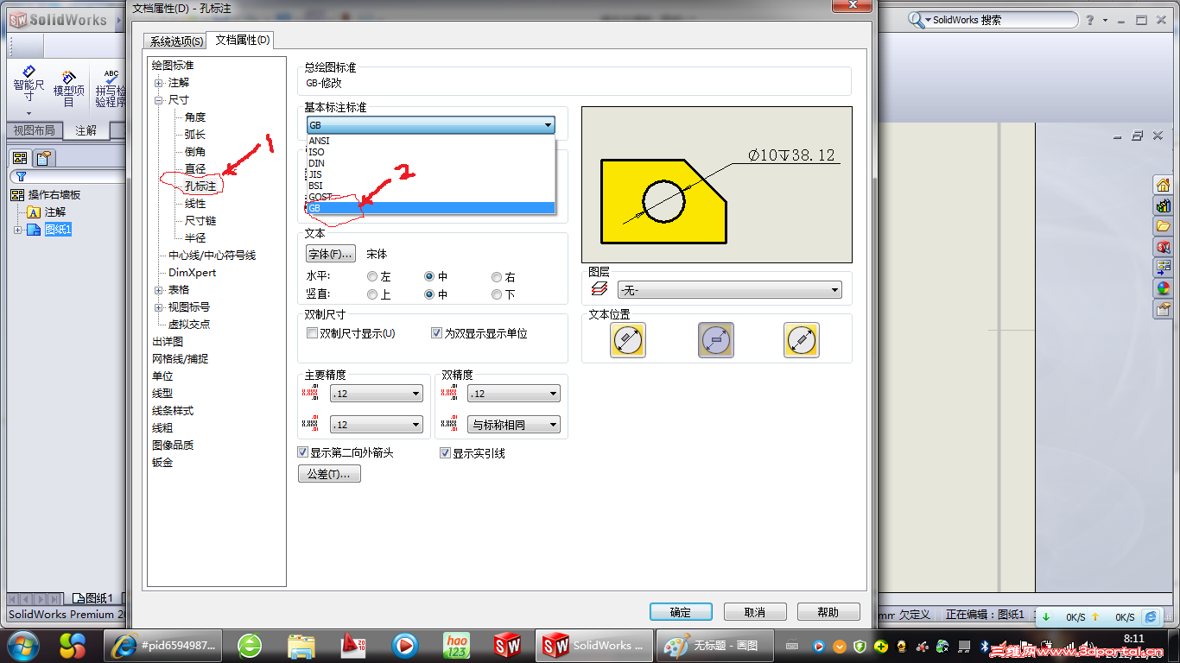Screen dimensions: 1180x663
Task: Select 孔标注 in the options tree
Action: point(200,186)
